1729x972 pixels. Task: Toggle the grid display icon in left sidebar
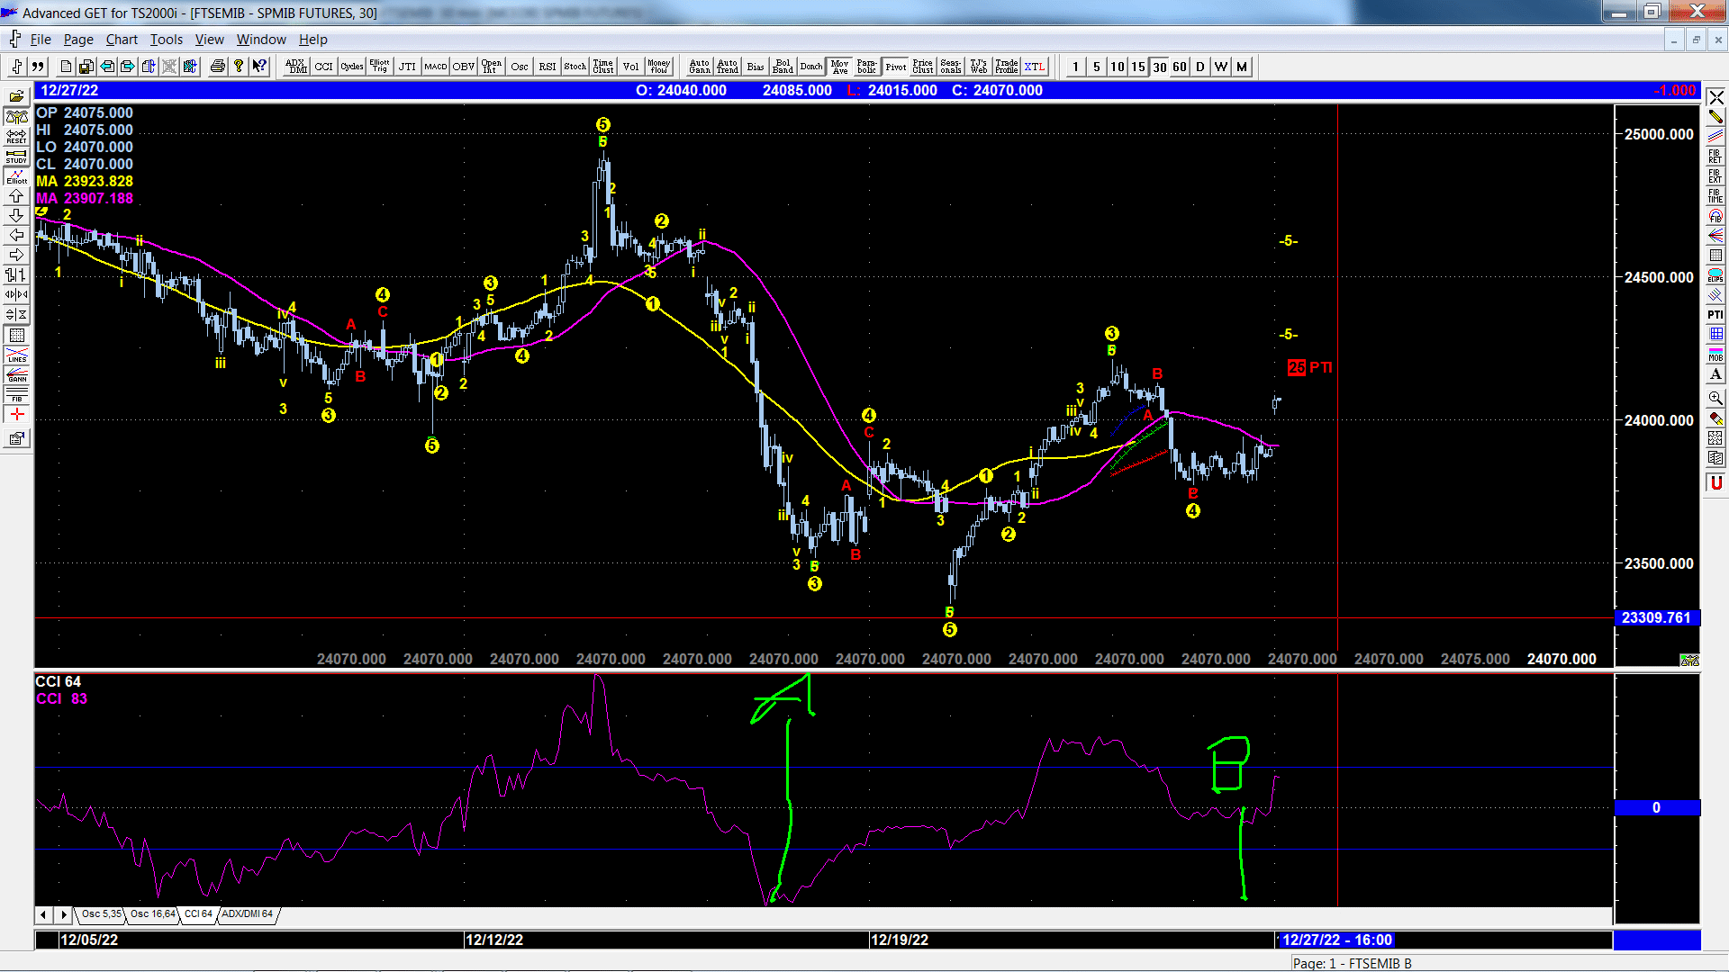tap(16, 335)
